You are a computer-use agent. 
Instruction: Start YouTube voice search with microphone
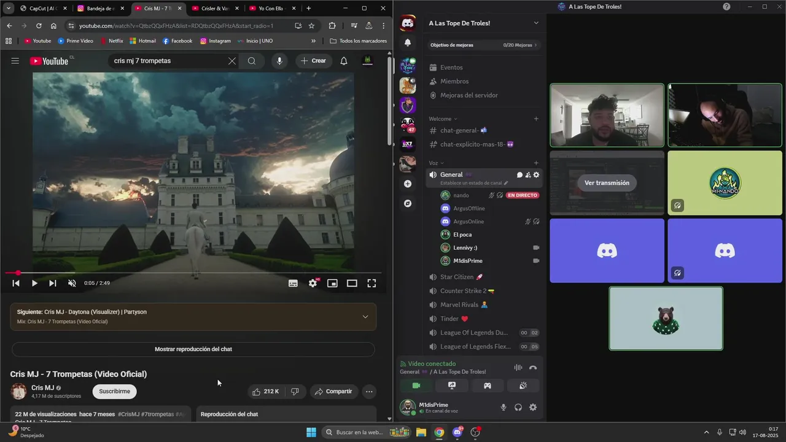(x=279, y=61)
